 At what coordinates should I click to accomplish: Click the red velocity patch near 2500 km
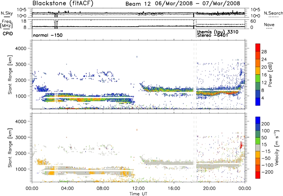241,145
